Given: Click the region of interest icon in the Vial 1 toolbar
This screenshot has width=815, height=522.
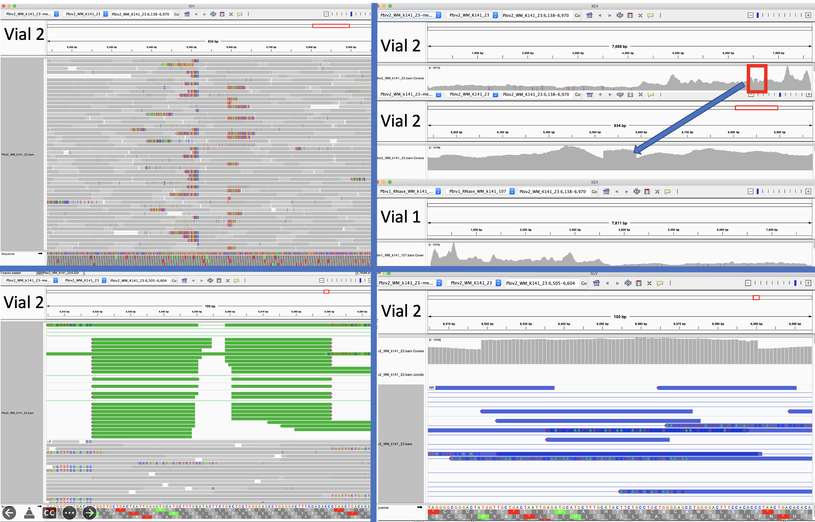Looking at the screenshot, I should 647,192.
